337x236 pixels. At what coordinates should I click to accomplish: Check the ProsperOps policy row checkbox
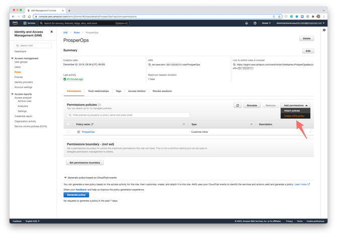pos(68,132)
